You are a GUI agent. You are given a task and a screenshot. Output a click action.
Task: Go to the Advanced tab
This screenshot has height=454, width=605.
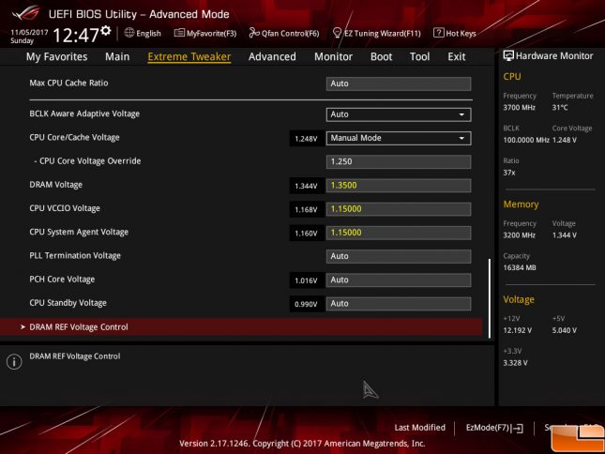coord(272,56)
